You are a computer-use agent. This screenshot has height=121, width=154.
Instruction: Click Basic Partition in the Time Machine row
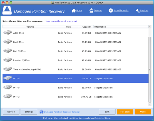click(x=65, y=70)
